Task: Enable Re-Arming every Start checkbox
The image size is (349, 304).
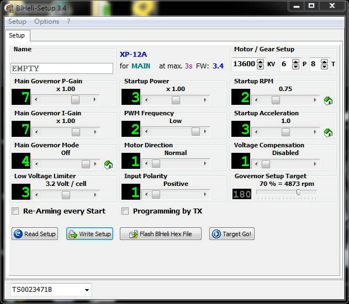Action: point(15,211)
